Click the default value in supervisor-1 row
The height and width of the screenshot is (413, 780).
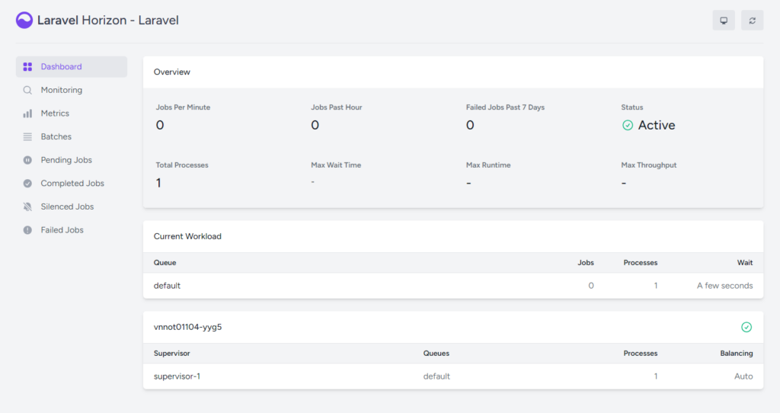(x=436, y=376)
